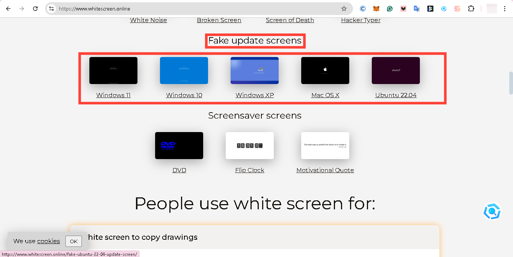Open the pink-orange magnifier square extension
Viewport: 513px width, 257px height.
click(x=457, y=9)
